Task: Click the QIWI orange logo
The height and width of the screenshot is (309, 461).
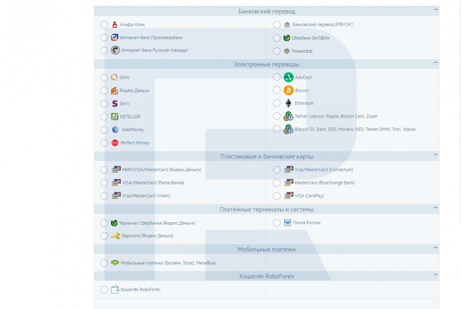Action: pyautogui.click(x=114, y=77)
